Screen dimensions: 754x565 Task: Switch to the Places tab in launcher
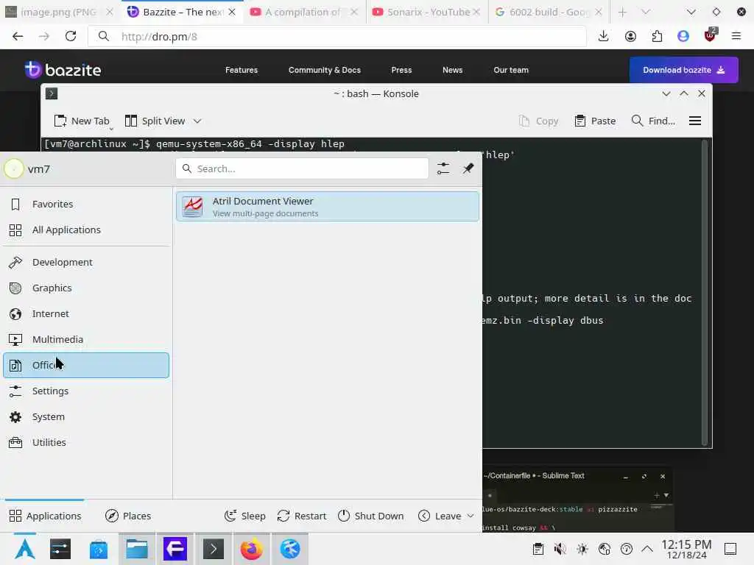point(128,516)
